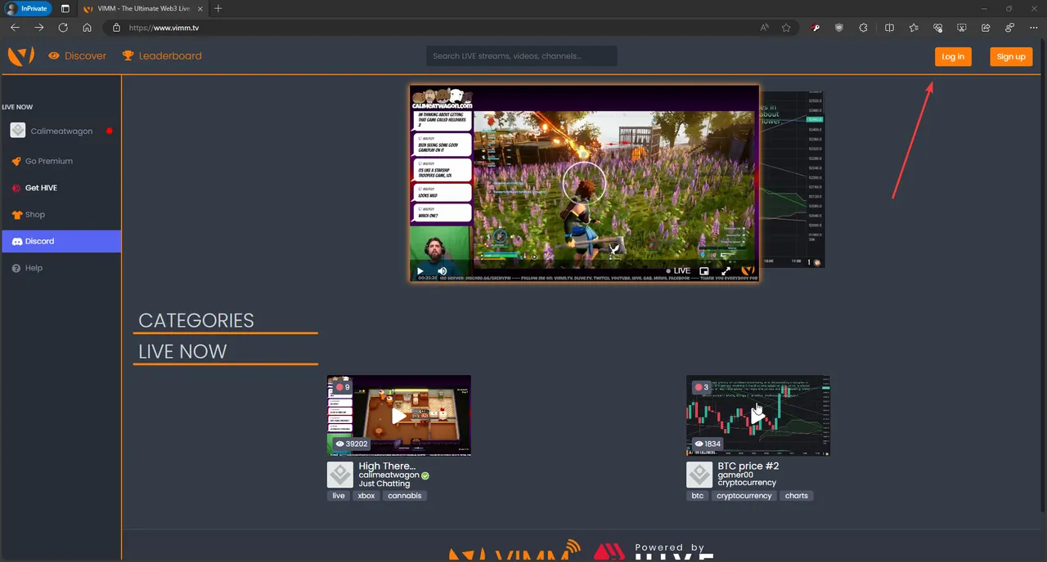Open Discord from the sidebar
Viewport: 1047px width, 562px height.
(x=61, y=241)
